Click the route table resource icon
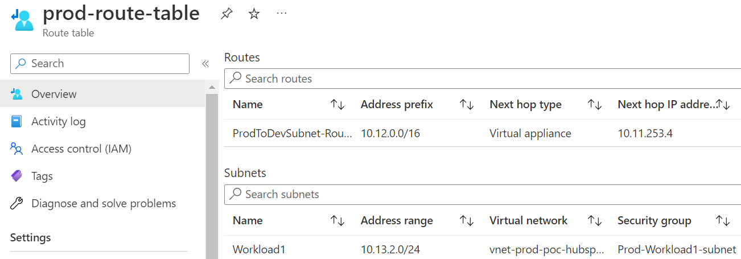The image size is (741, 259). tap(22, 20)
